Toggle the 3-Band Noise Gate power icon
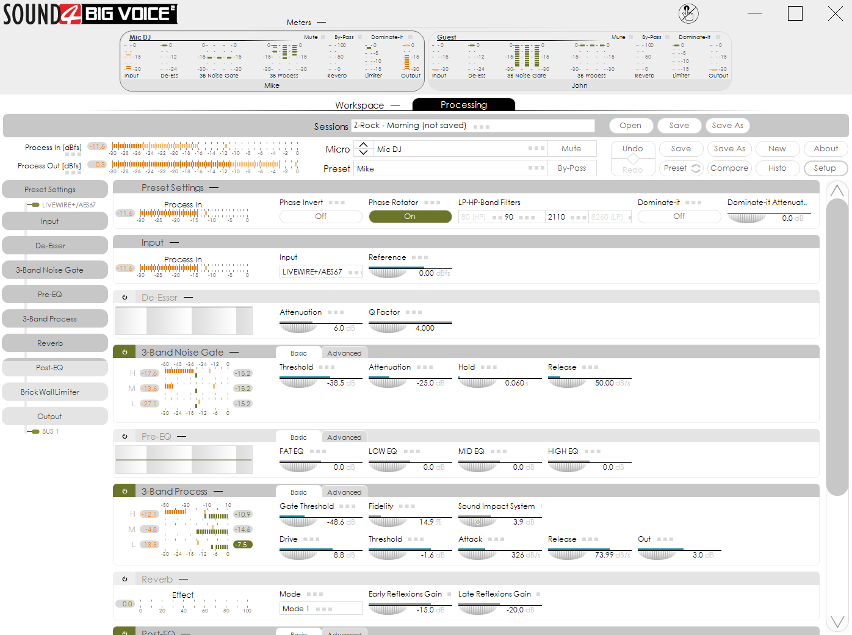 [125, 353]
